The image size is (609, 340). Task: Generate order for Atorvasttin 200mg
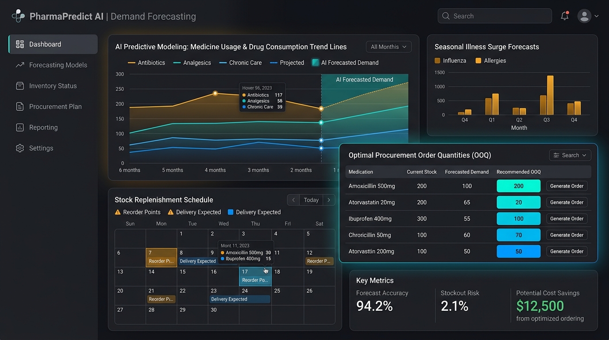point(567,251)
